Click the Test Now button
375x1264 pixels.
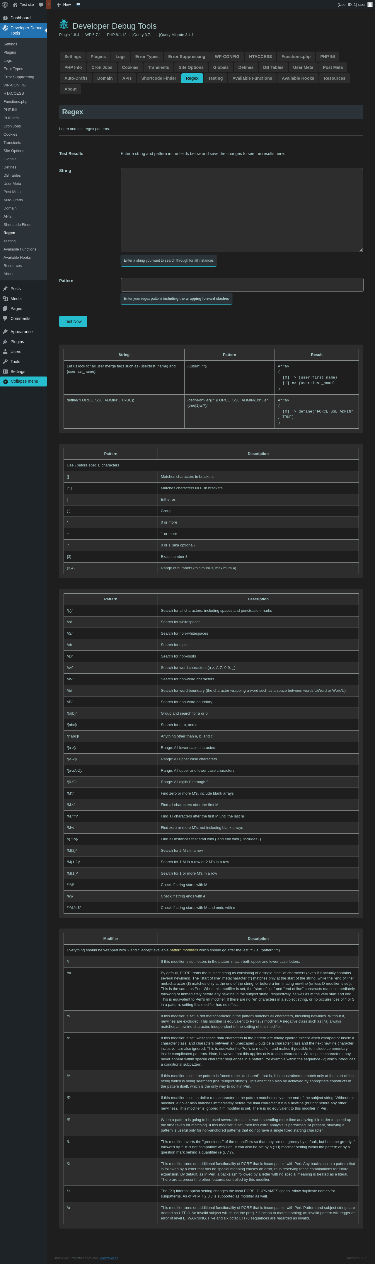(x=73, y=321)
